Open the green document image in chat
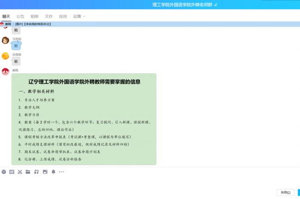 tap(84, 119)
